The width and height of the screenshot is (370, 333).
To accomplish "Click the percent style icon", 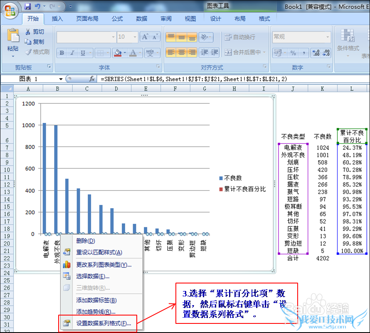I will point(293,53).
